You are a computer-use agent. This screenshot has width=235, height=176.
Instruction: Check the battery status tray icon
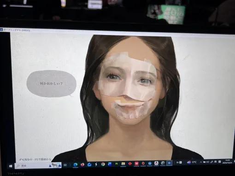[x=204, y=162]
